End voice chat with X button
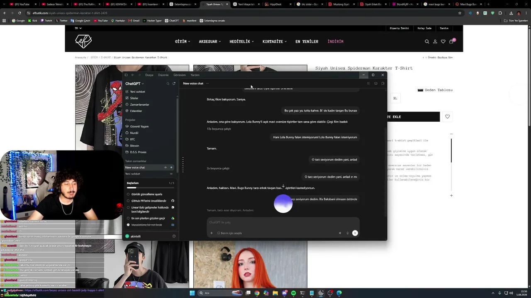This screenshot has height=298, width=531. pyautogui.click(x=355, y=233)
